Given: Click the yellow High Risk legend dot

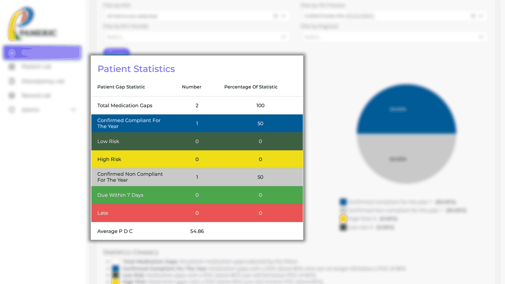Looking at the screenshot, I should click(x=343, y=219).
